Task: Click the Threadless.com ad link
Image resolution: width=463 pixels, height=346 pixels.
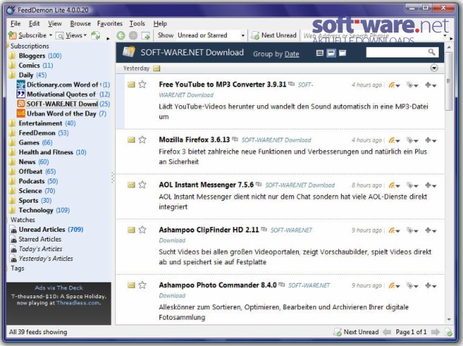Action: point(78,302)
